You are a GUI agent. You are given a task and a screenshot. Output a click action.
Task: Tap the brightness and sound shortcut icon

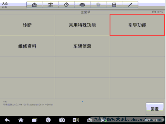[76, 120]
